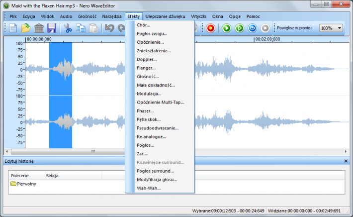Select Modulacja... effect

tap(160, 94)
